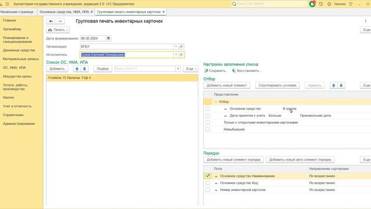The width and height of the screenshot is (371, 209).
Task: Toggle the Дата принятия к учету checkbox
Action: point(208,116)
